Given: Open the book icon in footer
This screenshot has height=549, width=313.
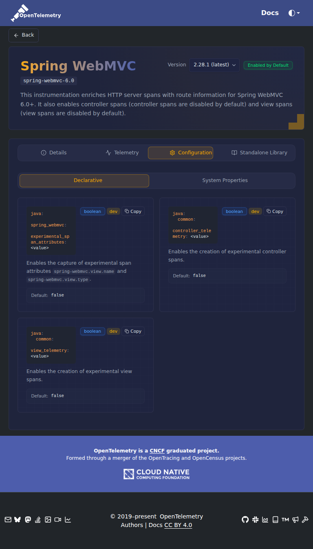Looking at the screenshot, I should point(275,520).
